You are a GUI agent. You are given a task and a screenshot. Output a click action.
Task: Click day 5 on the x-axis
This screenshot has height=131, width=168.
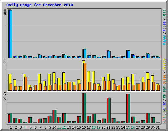[x=31, y=127]
